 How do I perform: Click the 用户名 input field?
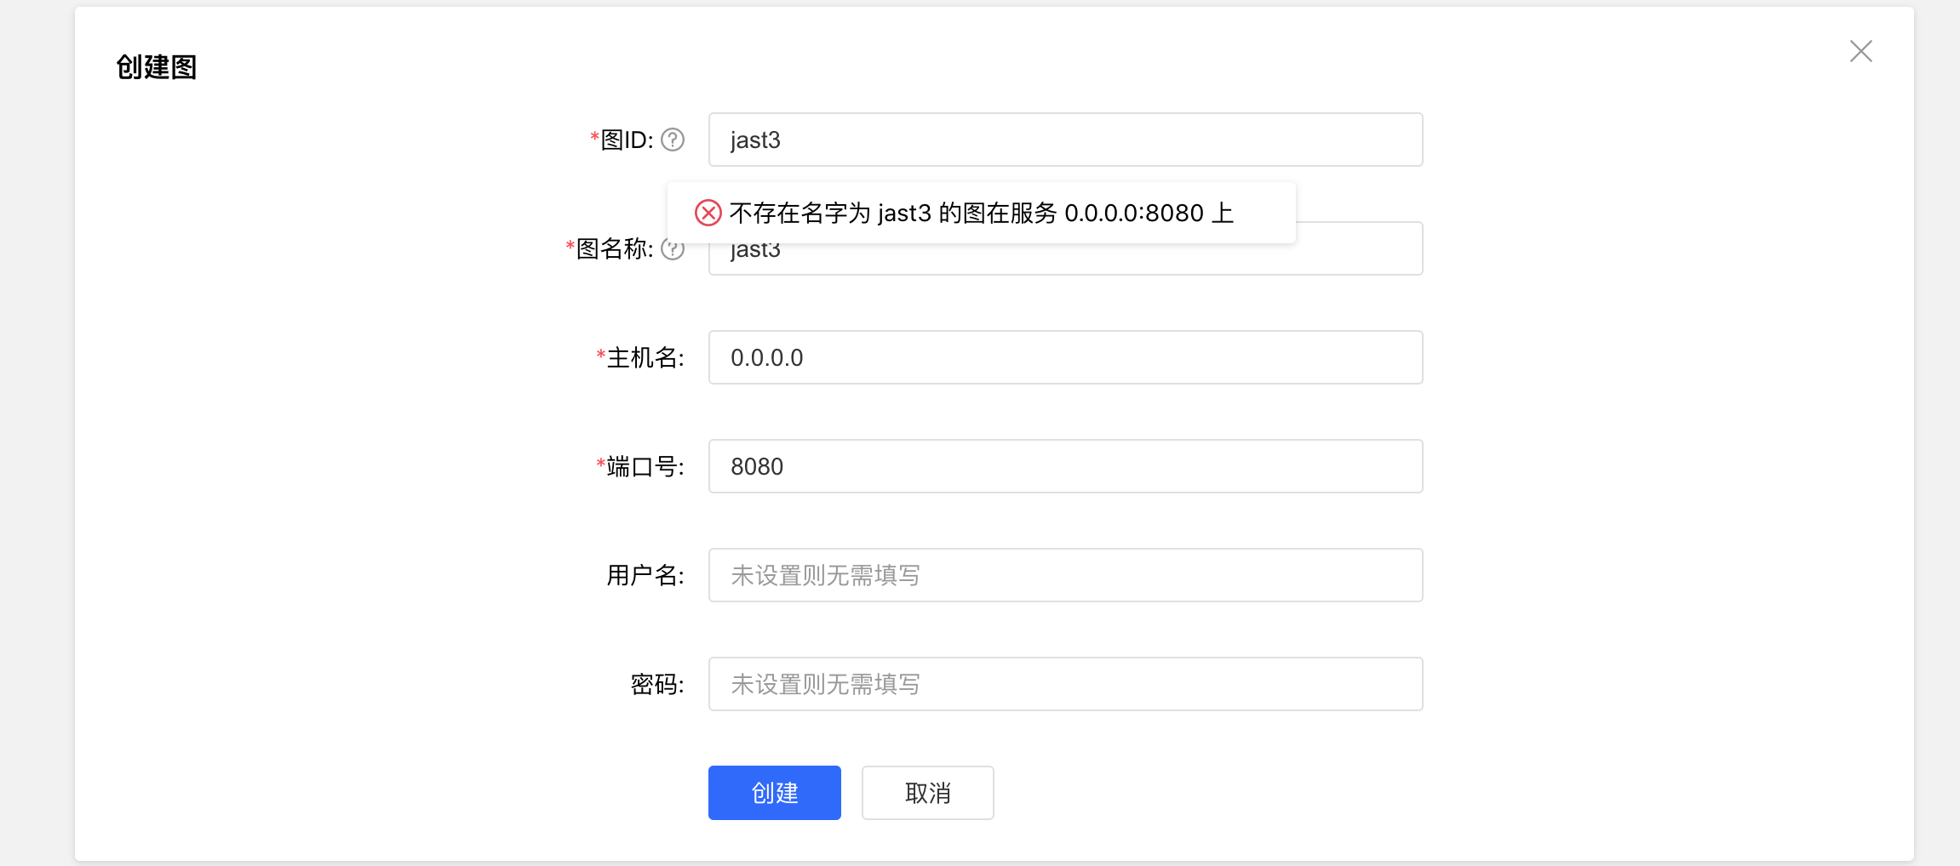click(1065, 575)
